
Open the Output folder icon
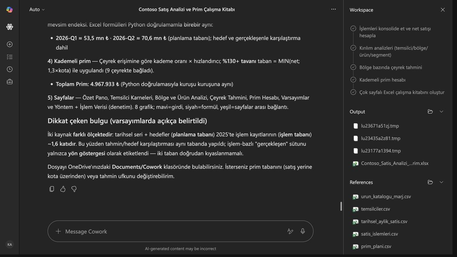(x=430, y=112)
